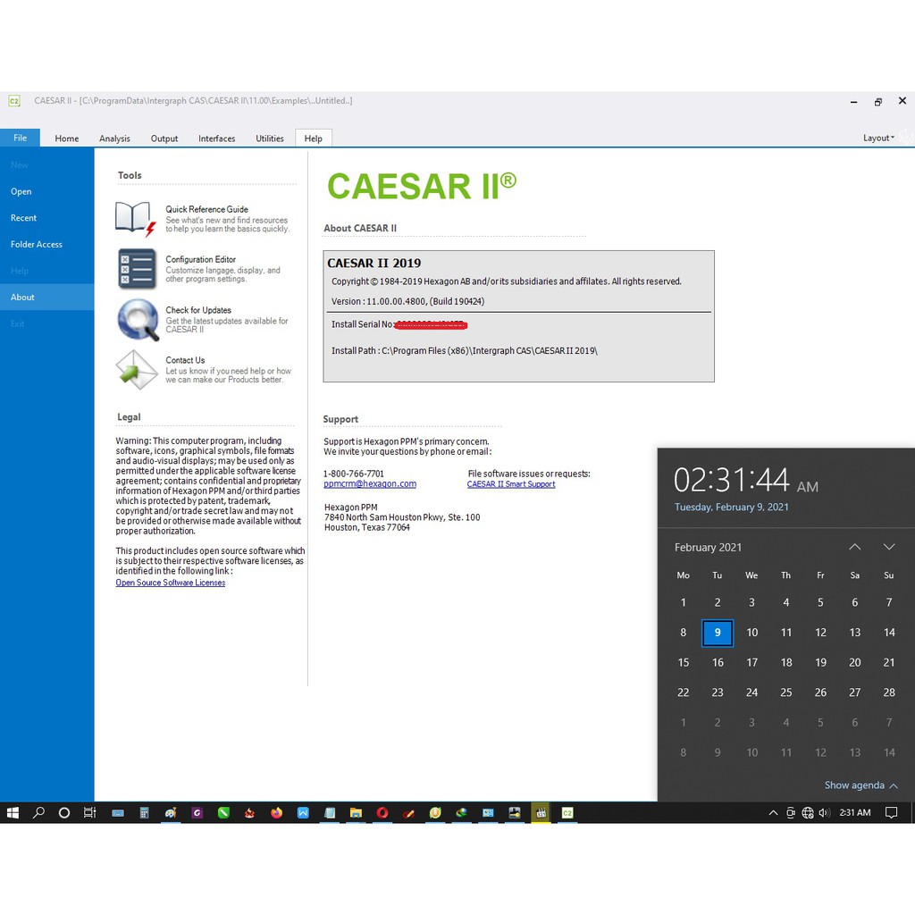Click the Install Path text line
This screenshot has width=915, height=915.
click(465, 350)
